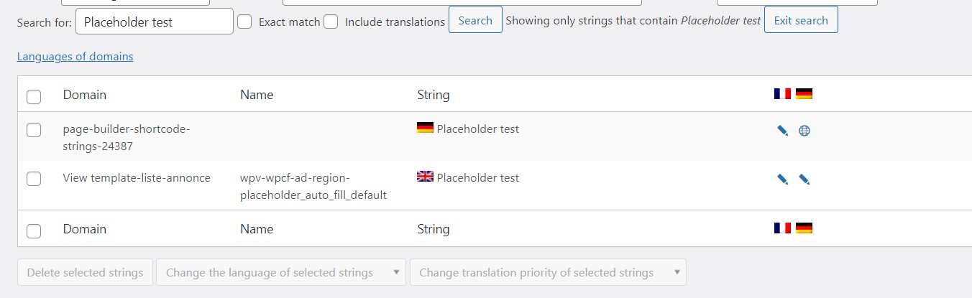Click German flag in table header
The image size is (972, 298).
pos(804,94)
